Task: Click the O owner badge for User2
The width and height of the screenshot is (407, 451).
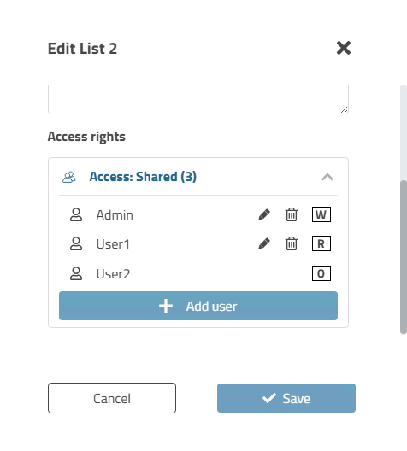Action: [x=321, y=273]
